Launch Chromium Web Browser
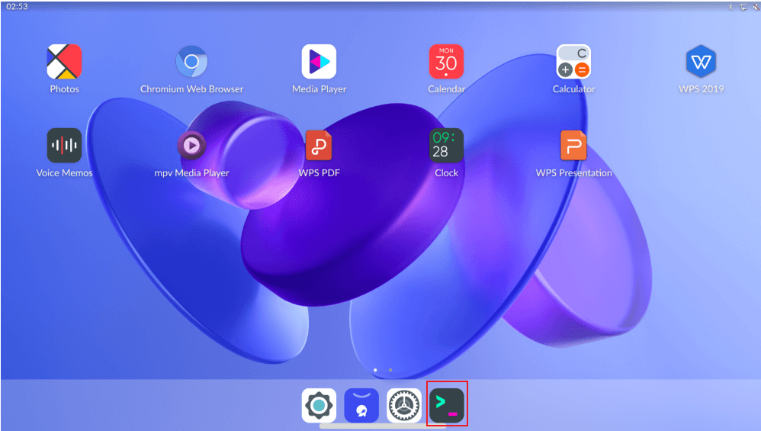The width and height of the screenshot is (761, 431). [x=191, y=62]
